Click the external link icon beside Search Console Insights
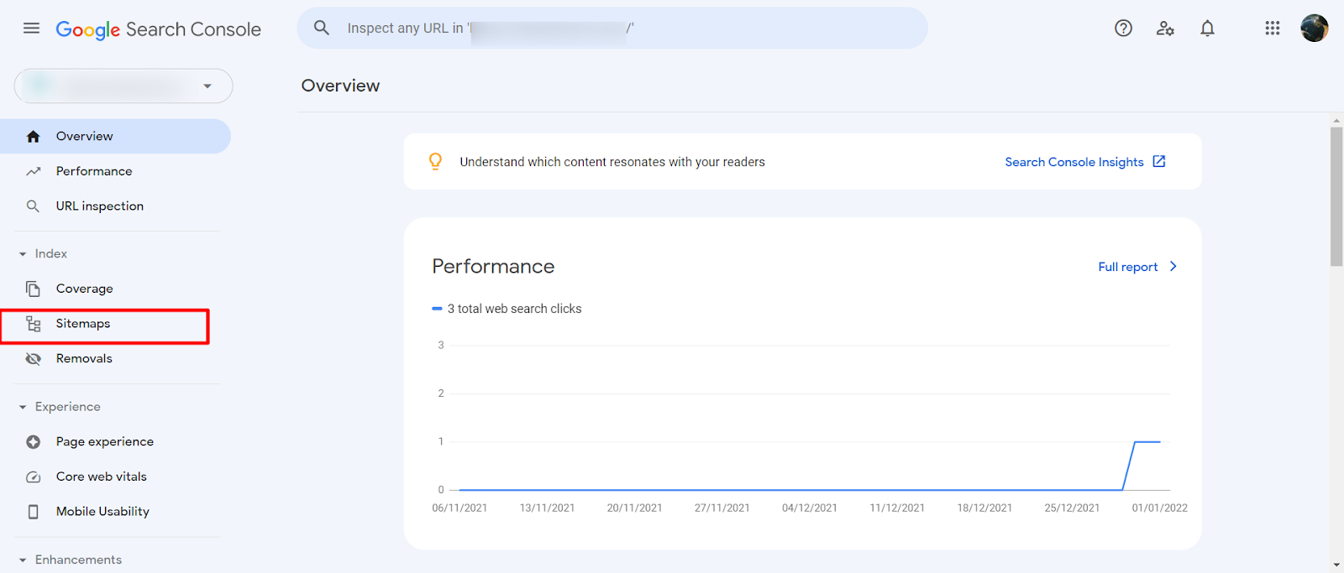 coord(1159,161)
